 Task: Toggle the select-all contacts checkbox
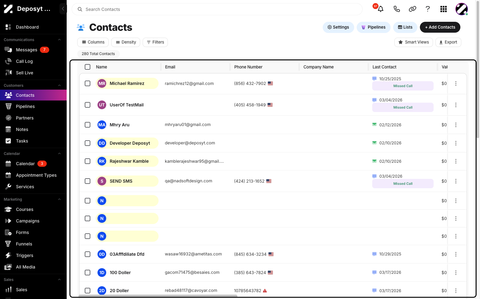(x=88, y=67)
